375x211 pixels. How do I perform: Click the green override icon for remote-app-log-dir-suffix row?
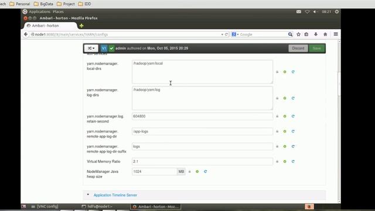tap(285, 147)
